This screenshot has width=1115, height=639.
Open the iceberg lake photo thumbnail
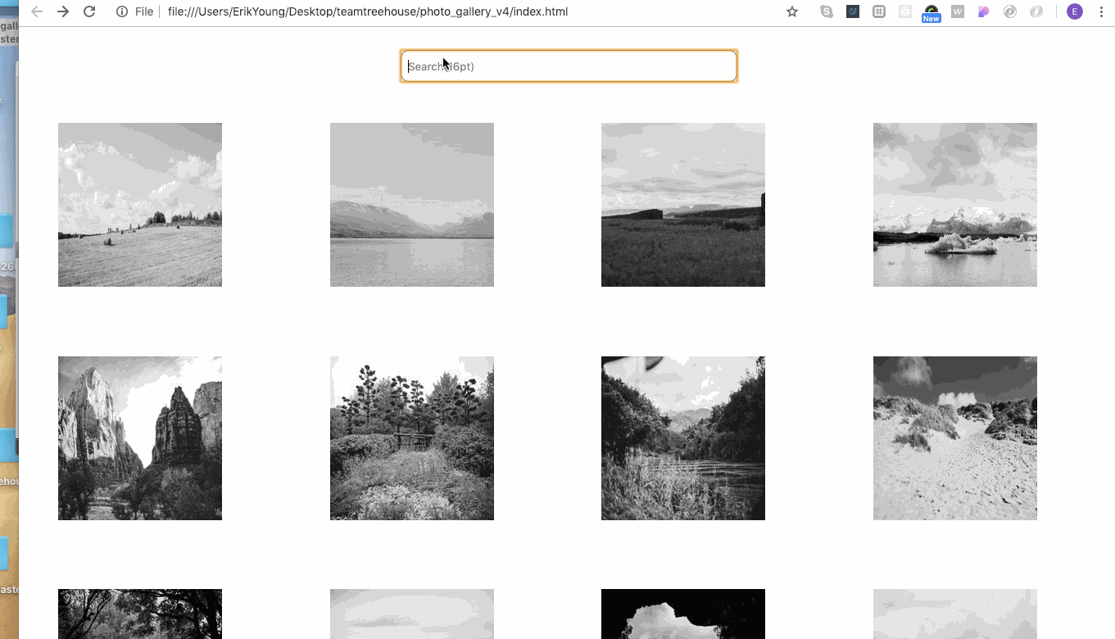point(954,204)
